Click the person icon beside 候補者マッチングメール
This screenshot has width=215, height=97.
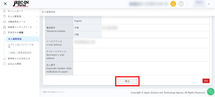(x=5, y=27)
